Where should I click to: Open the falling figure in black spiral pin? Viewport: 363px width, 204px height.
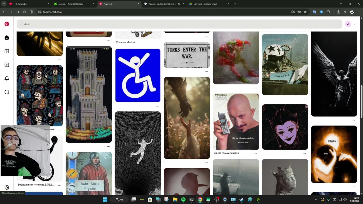(x=138, y=153)
